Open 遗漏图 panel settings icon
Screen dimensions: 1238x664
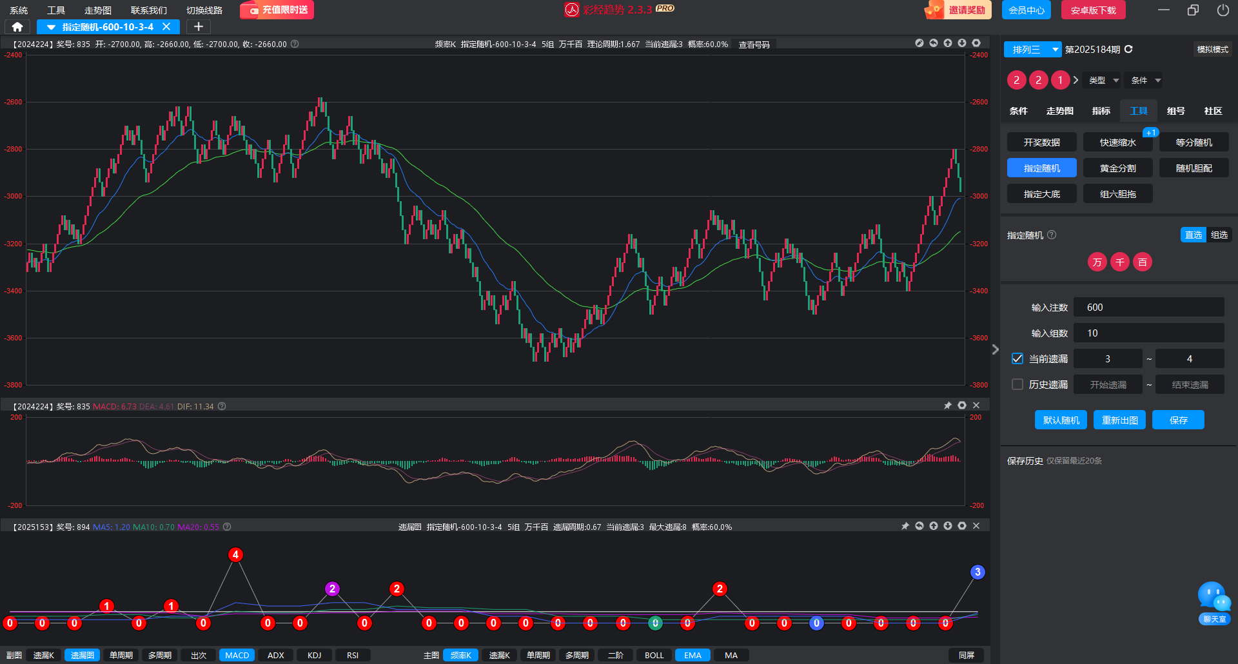click(962, 526)
